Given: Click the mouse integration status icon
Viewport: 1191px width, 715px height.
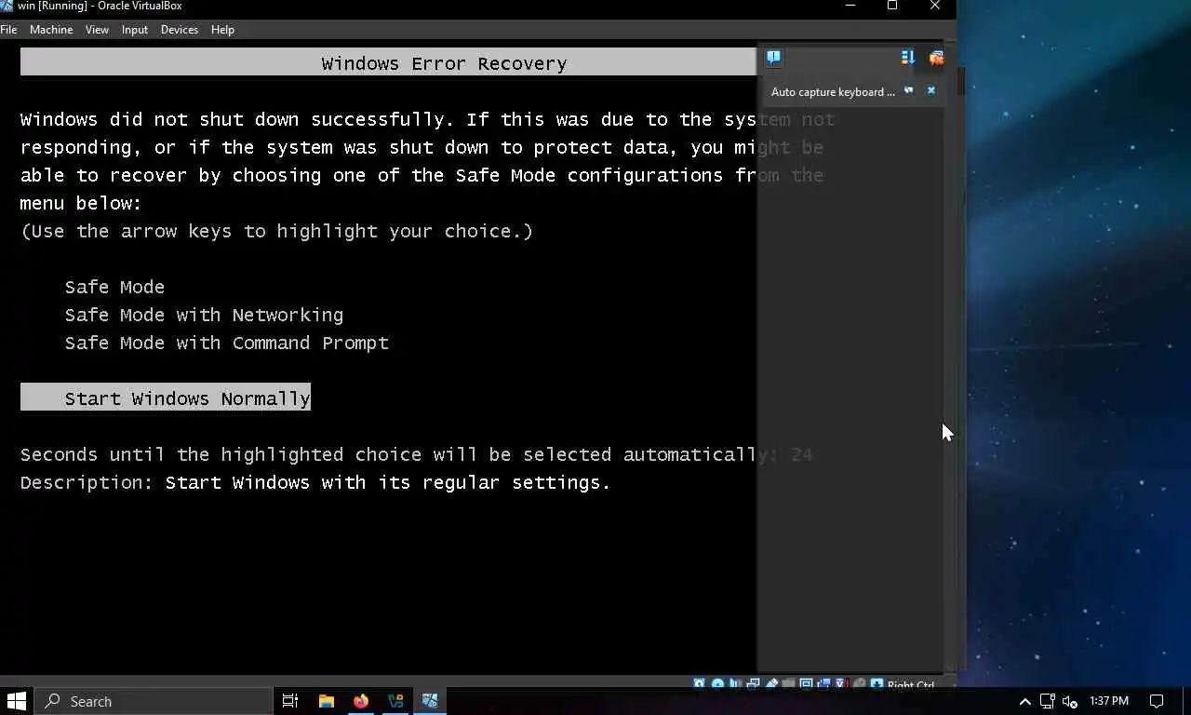Looking at the screenshot, I should 860,684.
